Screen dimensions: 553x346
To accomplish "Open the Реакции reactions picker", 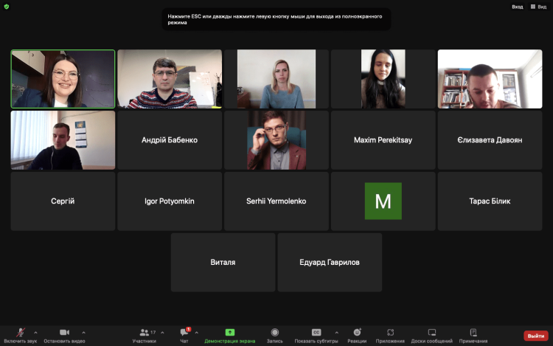I will point(357,336).
